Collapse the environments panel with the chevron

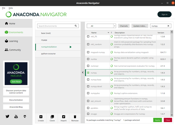coord(83,72)
